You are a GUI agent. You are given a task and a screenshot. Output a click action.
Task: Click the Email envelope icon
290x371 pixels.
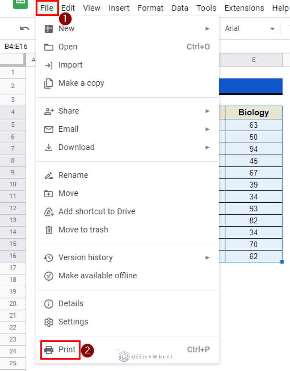[x=49, y=129]
